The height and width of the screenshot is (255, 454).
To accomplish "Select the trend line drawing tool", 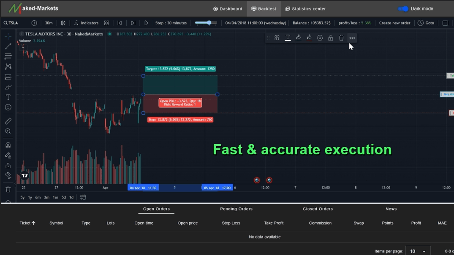I will pos(8,46).
